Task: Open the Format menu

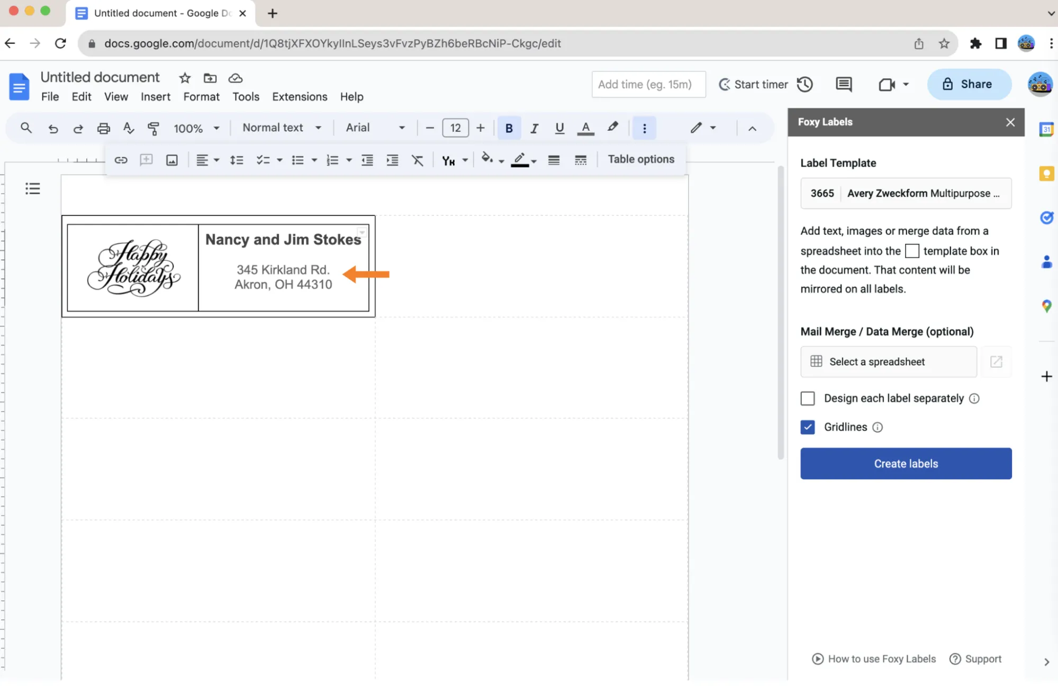Action: click(x=201, y=97)
